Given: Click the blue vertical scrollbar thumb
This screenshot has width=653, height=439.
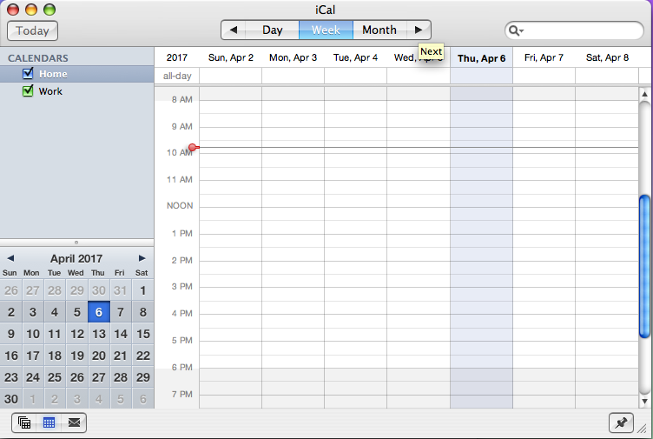Looking at the screenshot, I should click(644, 266).
